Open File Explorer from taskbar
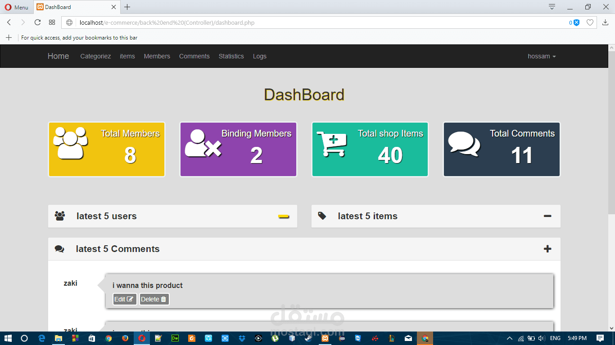 click(x=59, y=338)
